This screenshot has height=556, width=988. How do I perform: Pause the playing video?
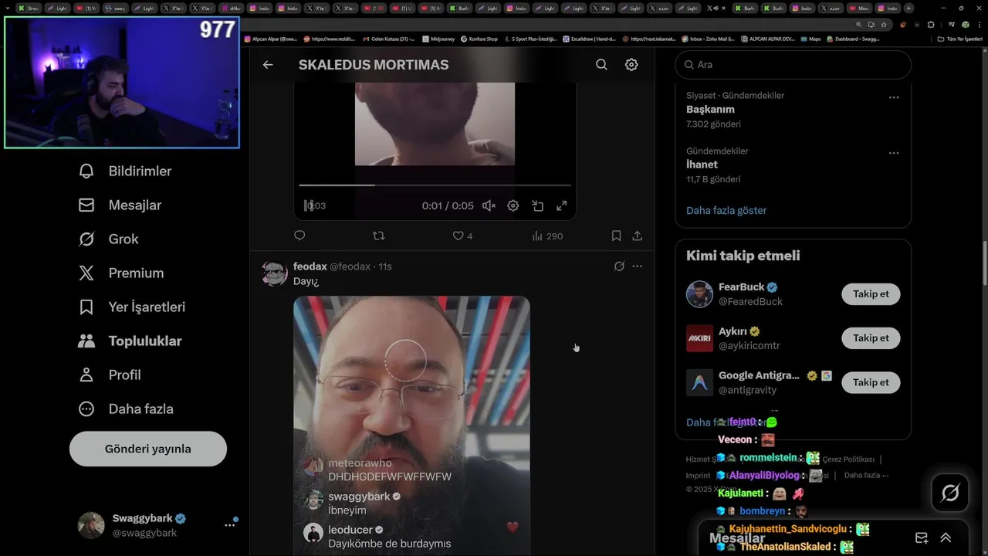click(x=310, y=205)
